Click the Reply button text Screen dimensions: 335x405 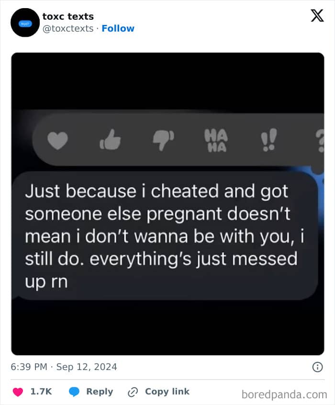tap(100, 392)
